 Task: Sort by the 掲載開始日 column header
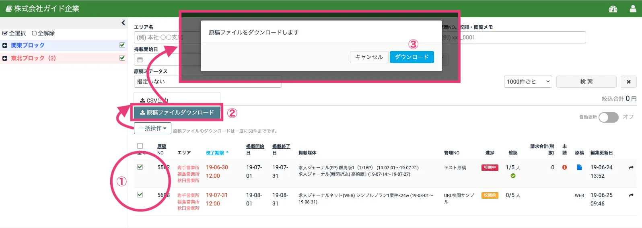[255, 150]
